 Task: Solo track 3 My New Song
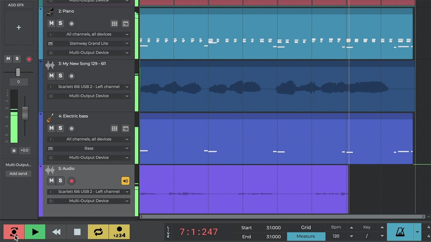click(60, 76)
